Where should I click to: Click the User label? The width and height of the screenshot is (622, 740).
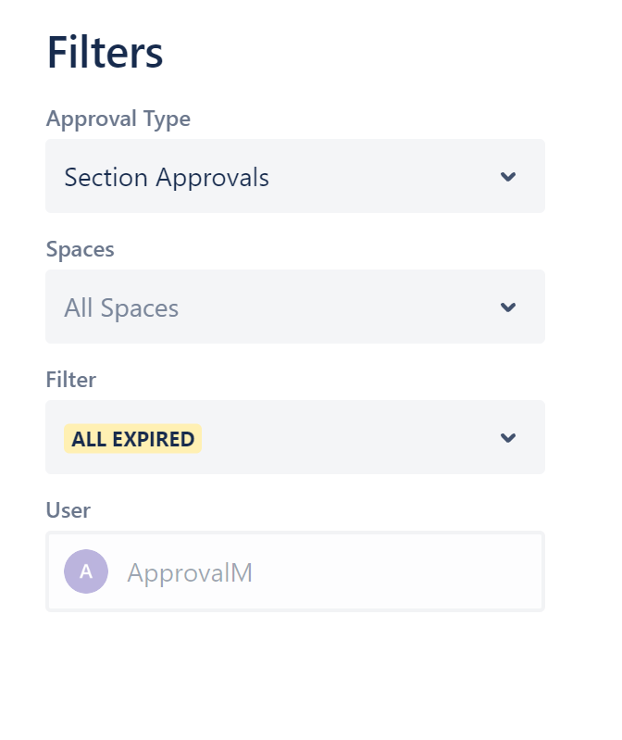[68, 510]
